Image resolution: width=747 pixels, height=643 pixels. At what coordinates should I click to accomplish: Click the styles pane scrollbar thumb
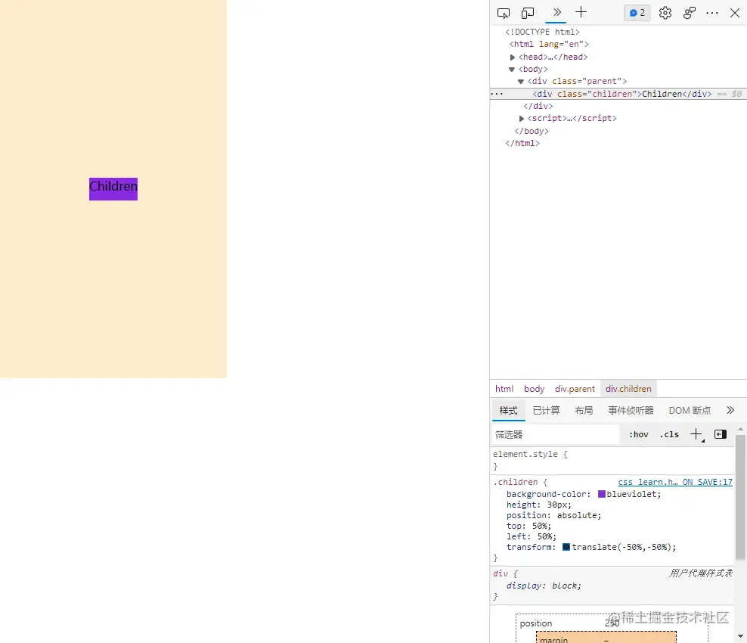coord(740,497)
